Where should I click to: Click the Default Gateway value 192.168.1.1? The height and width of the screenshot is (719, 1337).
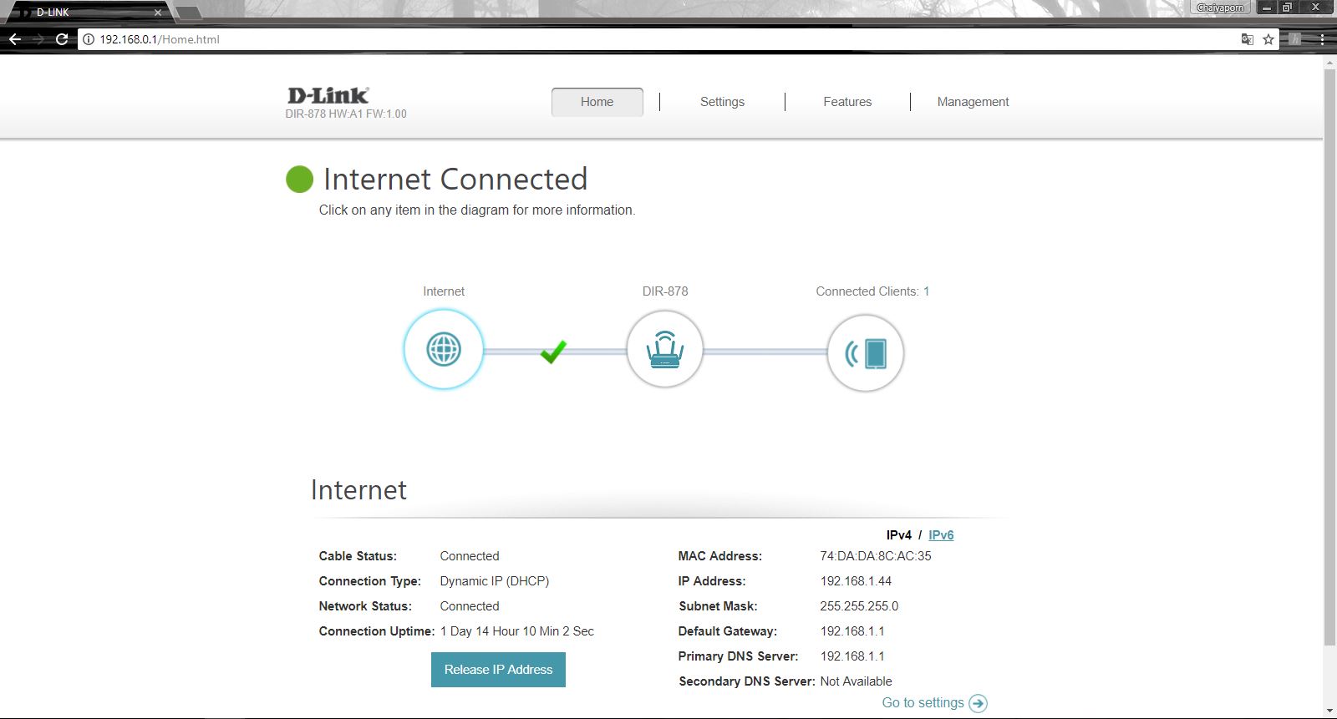[852, 631]
